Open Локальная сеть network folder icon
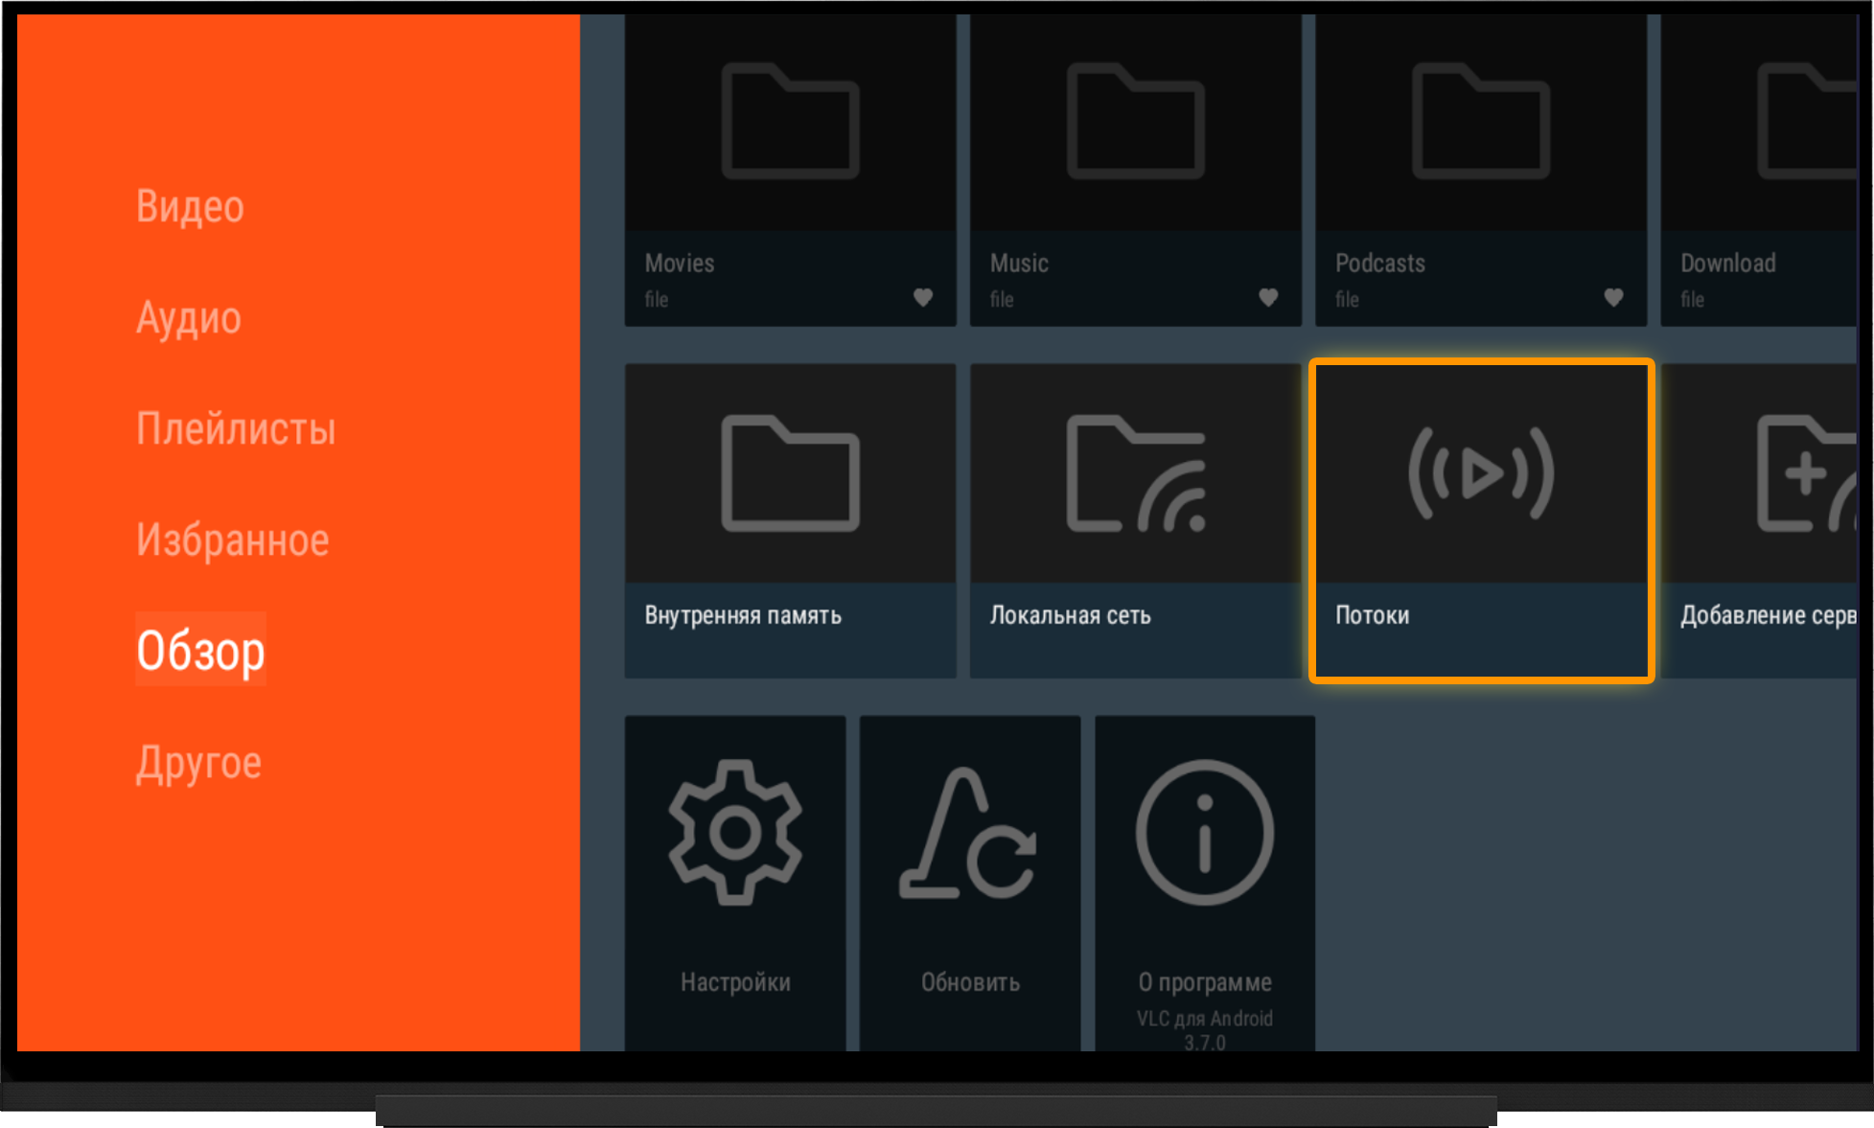The width and height of the screenshot is (1874, 1128). click(1136, 472)
